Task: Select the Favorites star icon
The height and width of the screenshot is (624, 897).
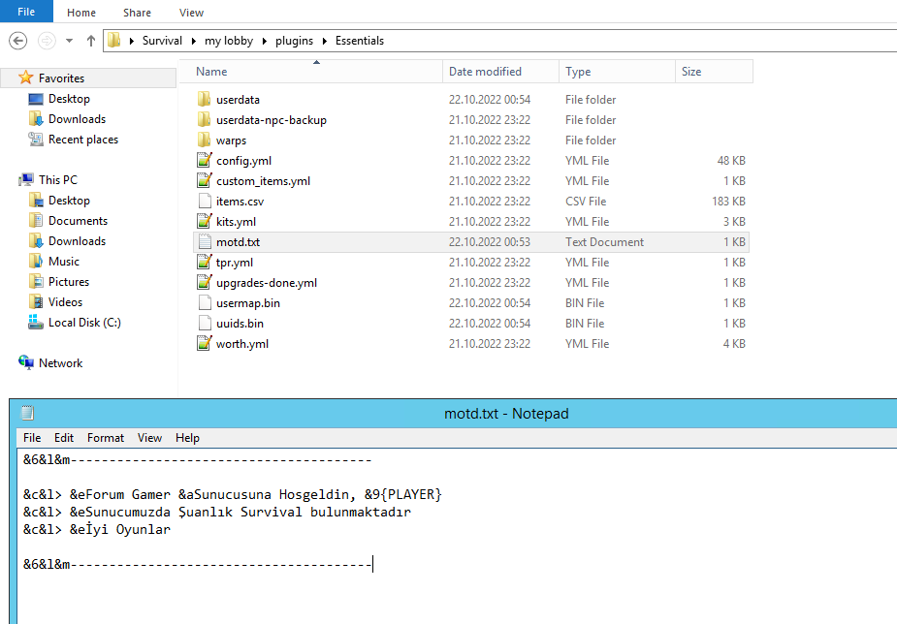Action: click(x=26, y=78)
